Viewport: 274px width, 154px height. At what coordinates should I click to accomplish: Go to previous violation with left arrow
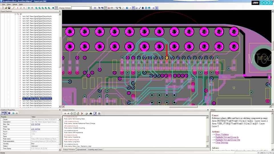[13, 113]
